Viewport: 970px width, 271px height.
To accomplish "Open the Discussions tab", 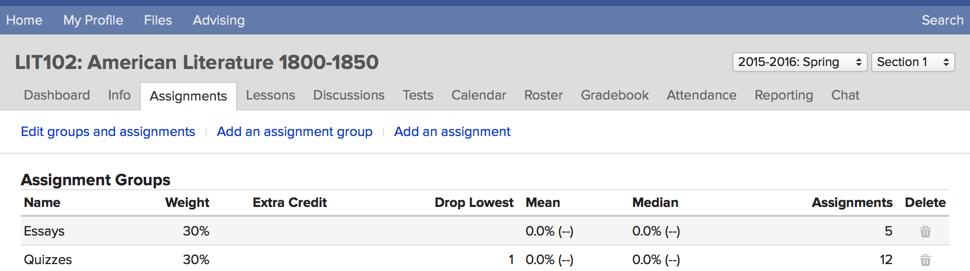I will [x=349, y=95].
